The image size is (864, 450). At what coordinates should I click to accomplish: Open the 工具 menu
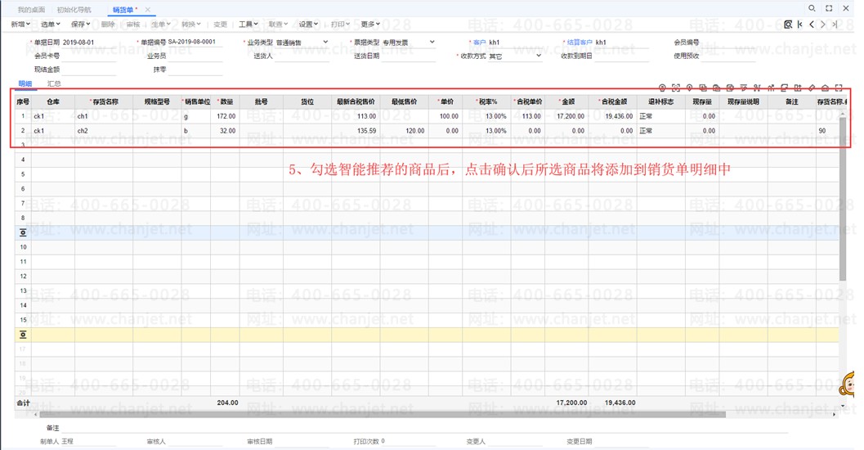tap(248, 25)
